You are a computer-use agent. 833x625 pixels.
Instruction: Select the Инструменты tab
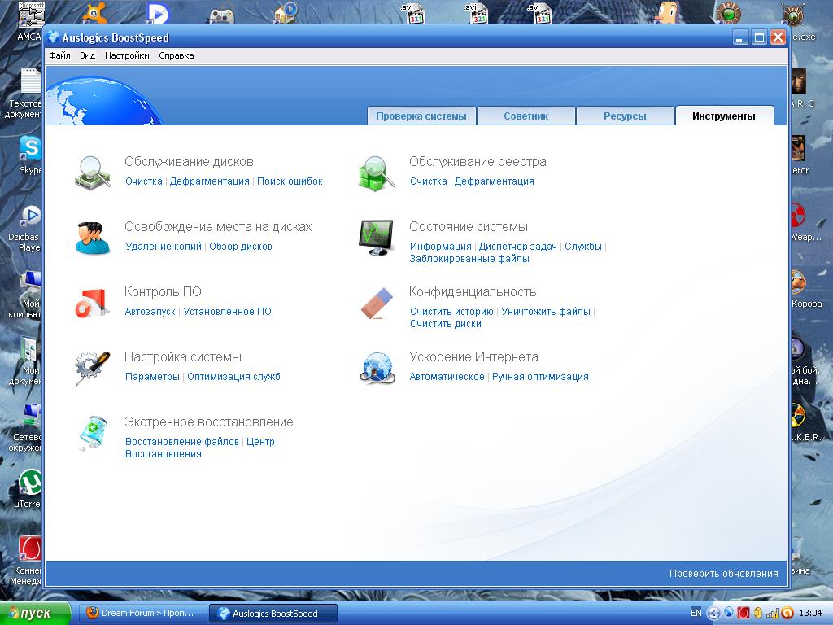[723, 116]
